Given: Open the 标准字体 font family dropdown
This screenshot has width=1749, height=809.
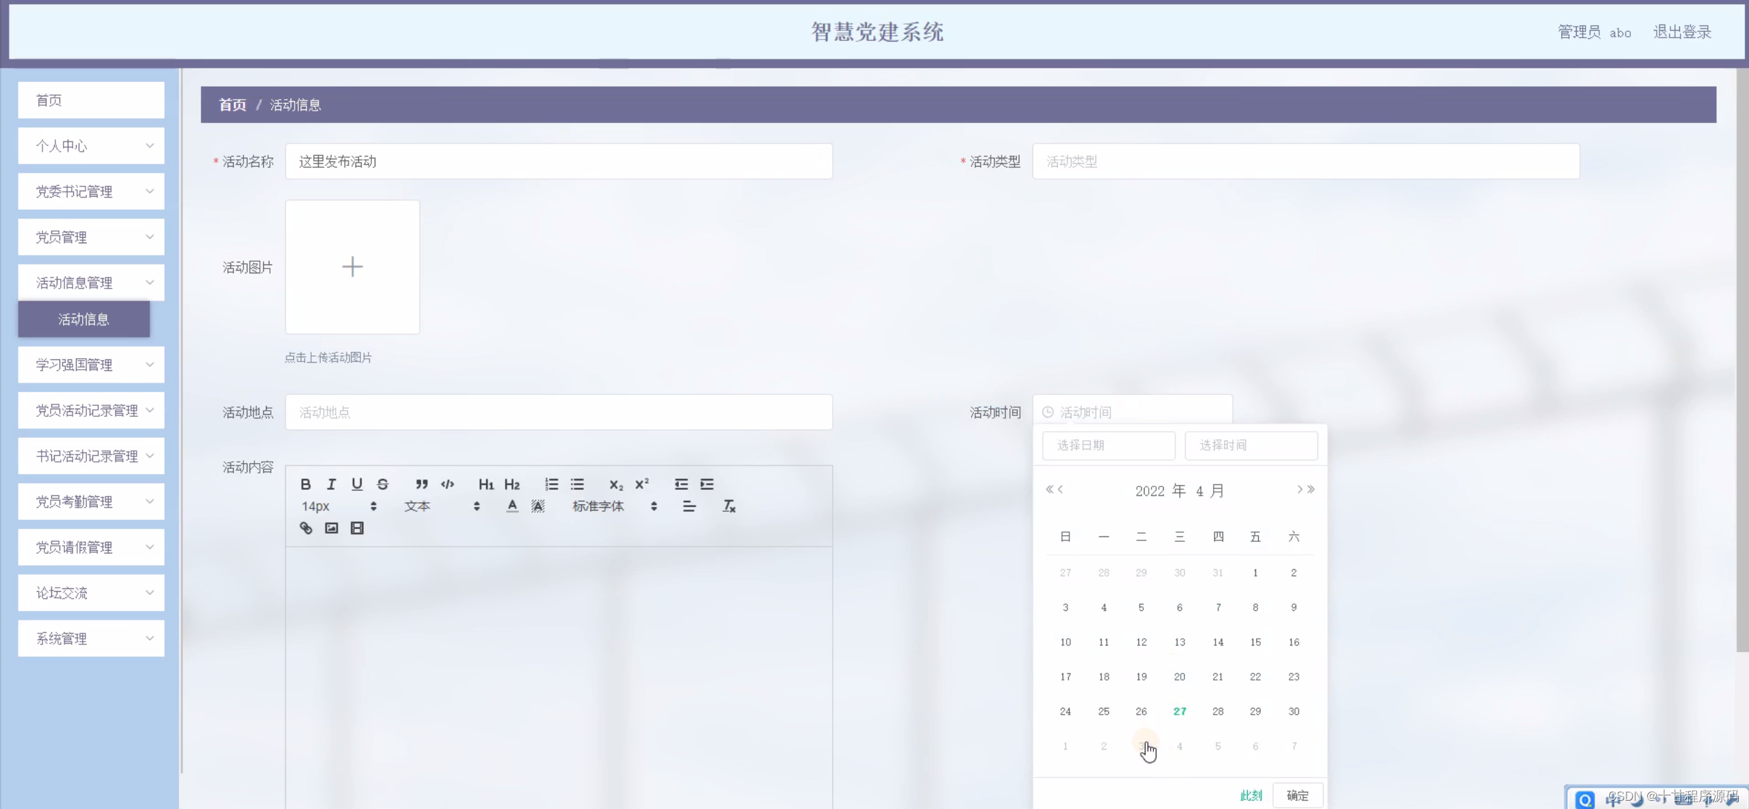Looking at the screenshot, I should pyautogui.click(x=614, y=506).
